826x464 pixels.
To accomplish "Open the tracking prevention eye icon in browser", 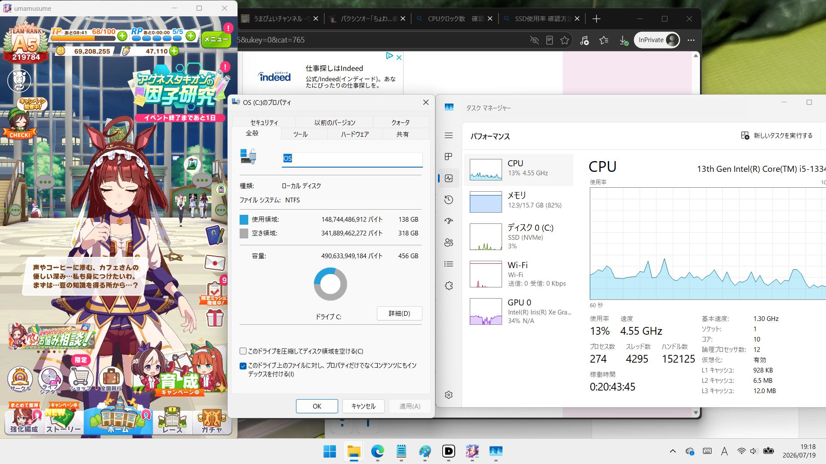I will (x=534, y=40).
